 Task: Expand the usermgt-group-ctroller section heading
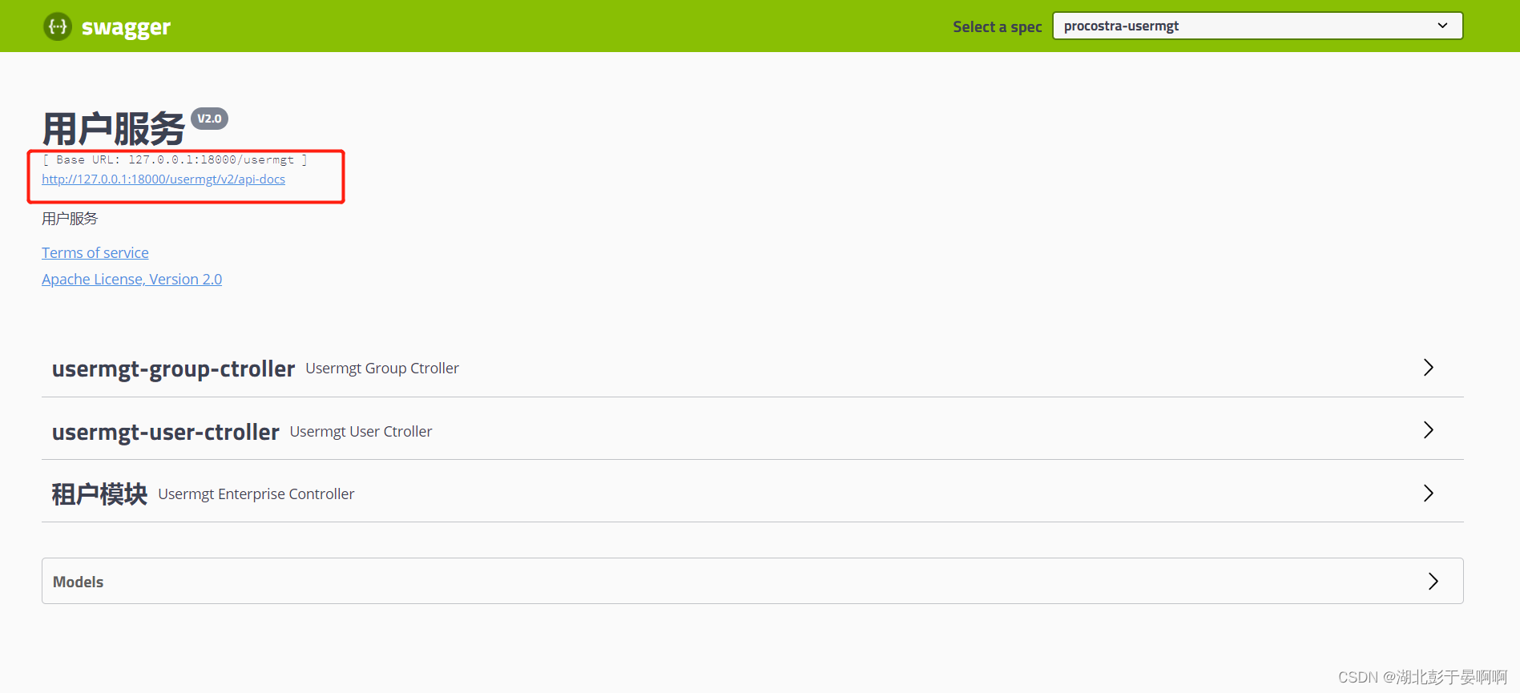click(173, 369)
